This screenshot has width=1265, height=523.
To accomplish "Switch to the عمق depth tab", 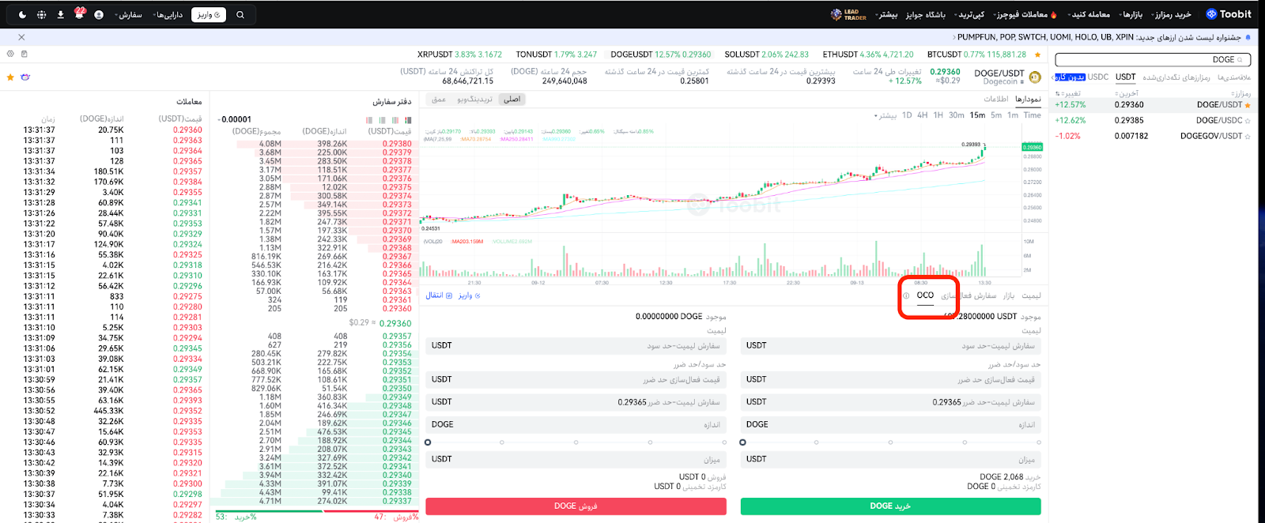I will click(439, 99).
